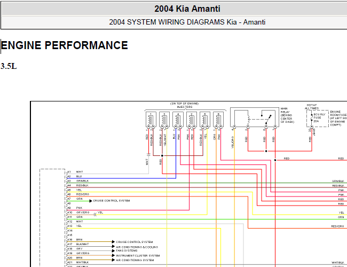The image size is (347, 267).
Task: Select connector pin "A2 BLU"
Action: pyautogui.click(x=75, y=176)
